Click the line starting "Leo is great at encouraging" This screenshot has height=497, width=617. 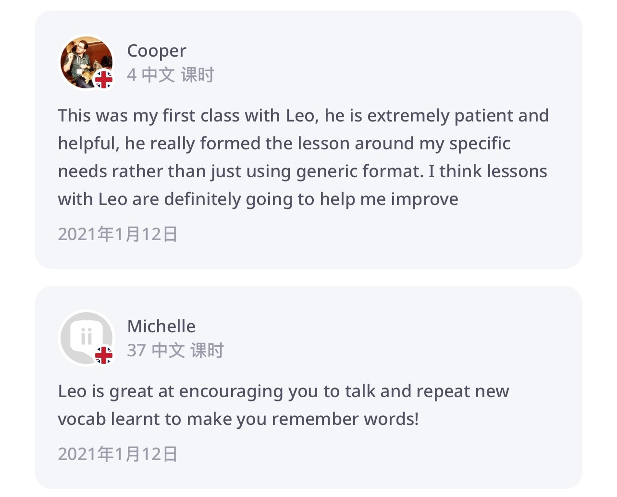(x=283, y=391)
